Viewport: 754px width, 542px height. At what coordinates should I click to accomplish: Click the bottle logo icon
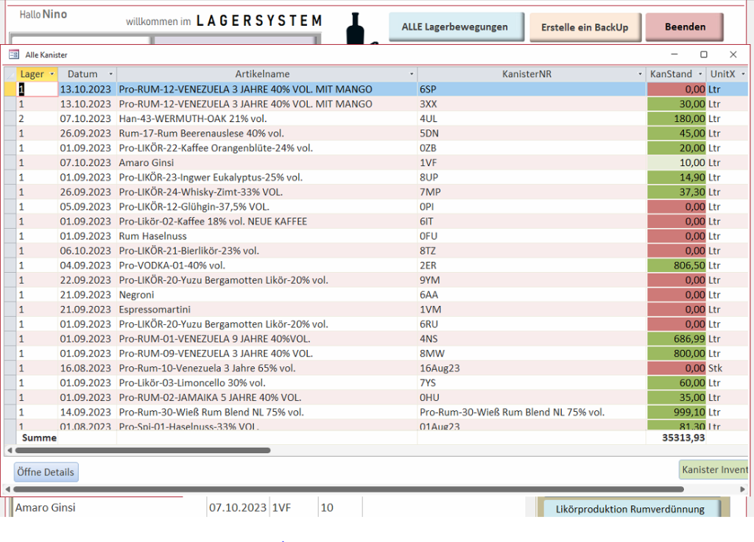(356, 29)
